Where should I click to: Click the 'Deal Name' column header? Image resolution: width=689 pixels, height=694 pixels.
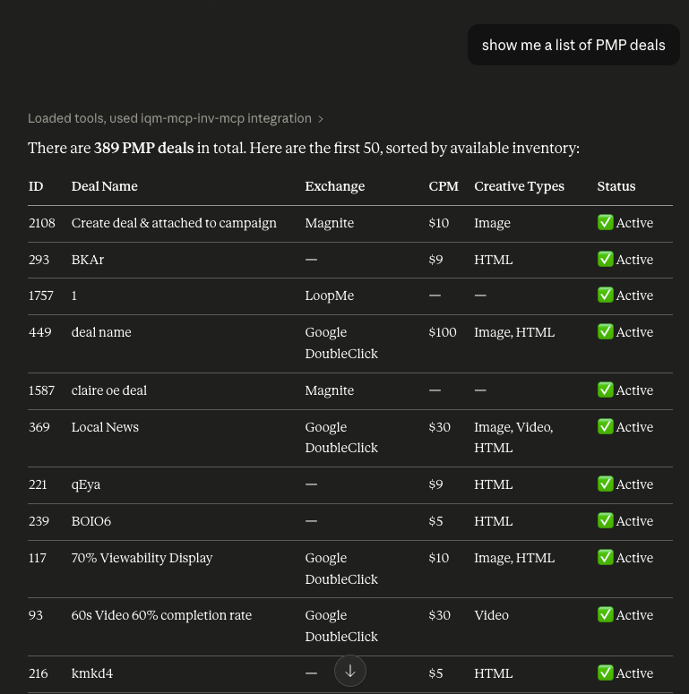pyautogui.click(x=105, y=186)
